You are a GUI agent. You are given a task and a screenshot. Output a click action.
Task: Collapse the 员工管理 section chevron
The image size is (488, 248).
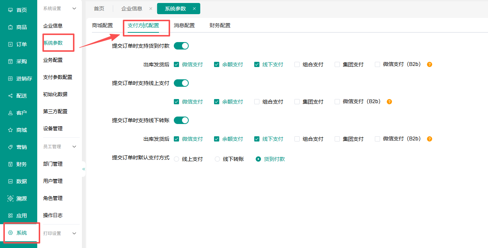[x=74, y=147]
